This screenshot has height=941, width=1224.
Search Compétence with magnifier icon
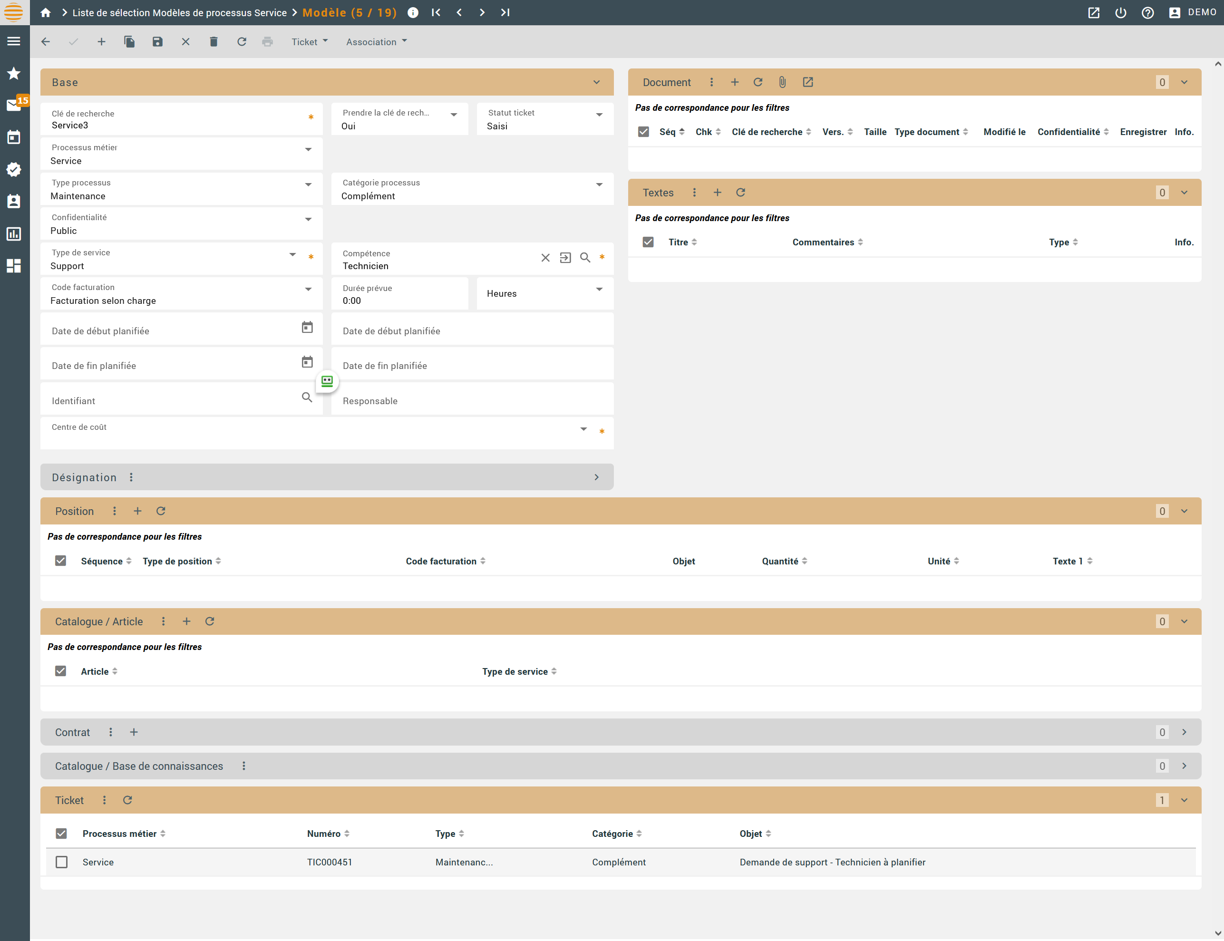[x=585, y=258]
